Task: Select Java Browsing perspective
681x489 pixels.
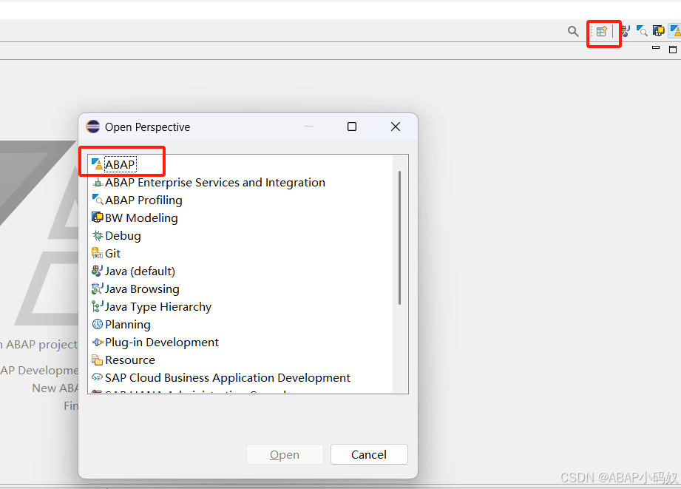Action: pyautogui.click(x=142, y=289)
